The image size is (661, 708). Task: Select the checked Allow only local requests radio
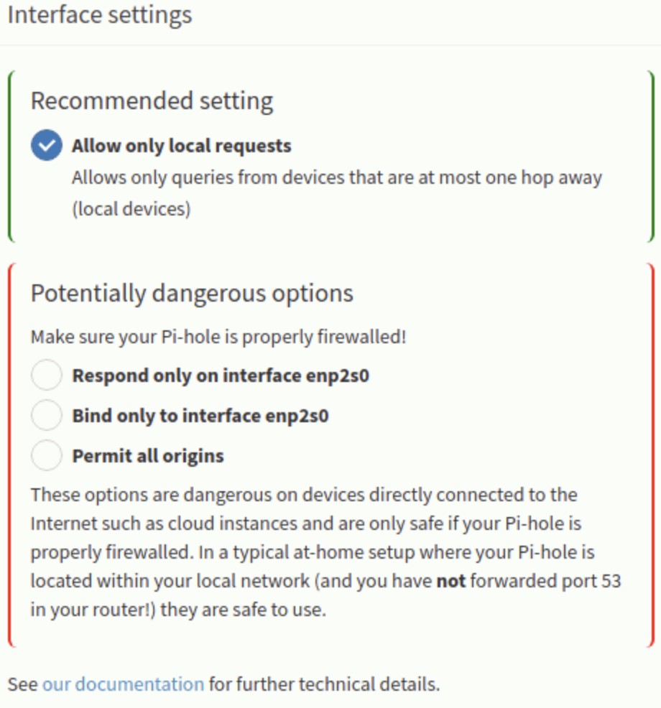coord(47,145)
